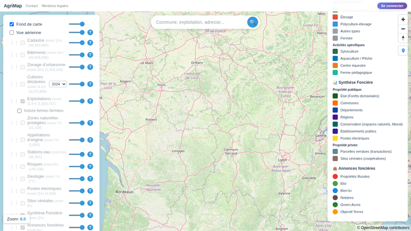This screenshot has width=411, height=231.
Task: Open help for Postes électriques layer
Action: pyautogui.click(x=90, y=191)
